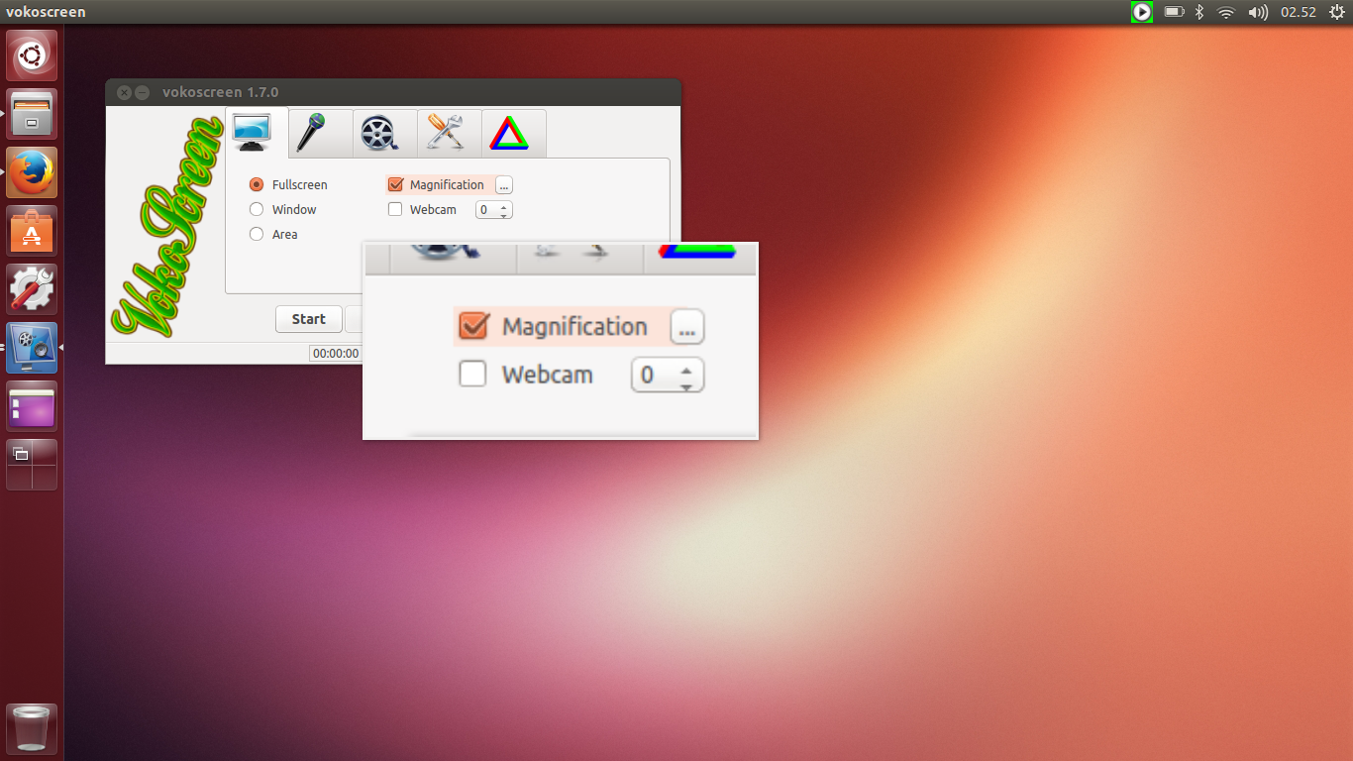Click the 00:00:00 recording timer
The height and width of the screenshot is (761, 1353).
tap(335, 353)
